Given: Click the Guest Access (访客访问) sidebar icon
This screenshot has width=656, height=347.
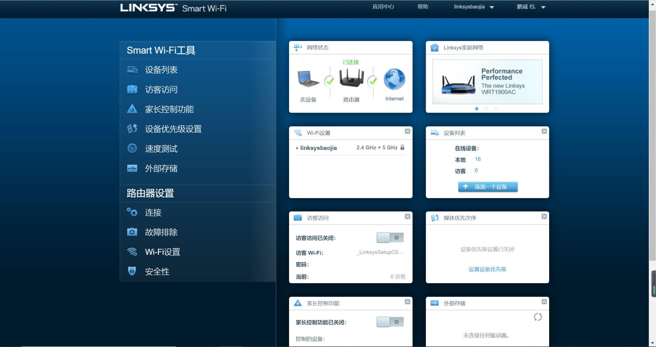Looking at the screenshot, I should pos(132,89).
